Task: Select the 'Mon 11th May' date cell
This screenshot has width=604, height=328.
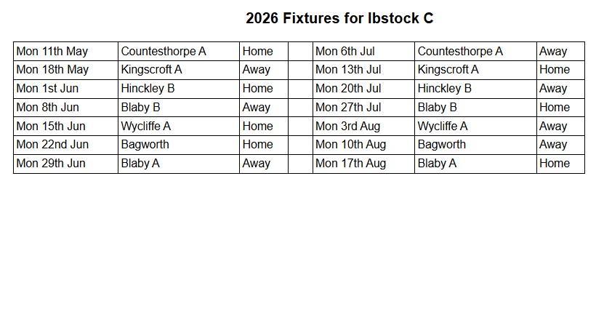Action: tap(52, 52)
